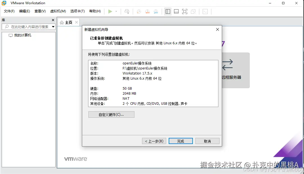304x174 pixels.
Task: Click the library search input field
Action: 28,27
